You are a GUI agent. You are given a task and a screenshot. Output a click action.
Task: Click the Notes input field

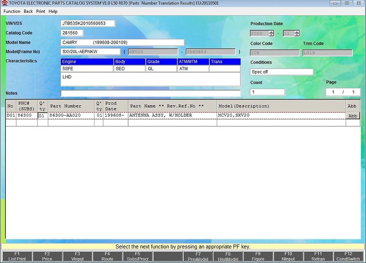150,93
